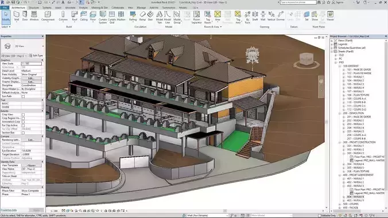Click the View Scale value field

coord(31,64)
